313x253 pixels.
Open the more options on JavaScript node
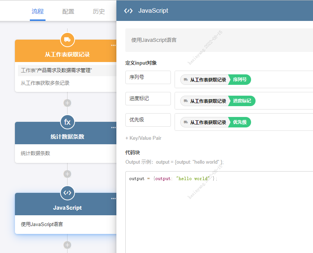pyautogui.click(x=113, y=199)
